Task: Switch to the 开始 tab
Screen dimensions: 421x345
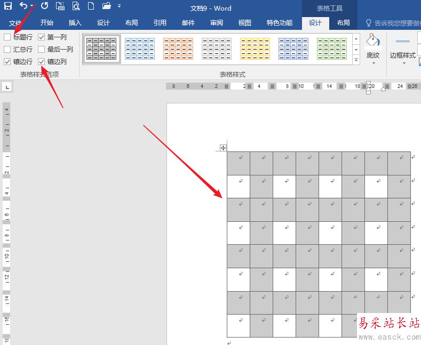Action: (x=47, y=23)
